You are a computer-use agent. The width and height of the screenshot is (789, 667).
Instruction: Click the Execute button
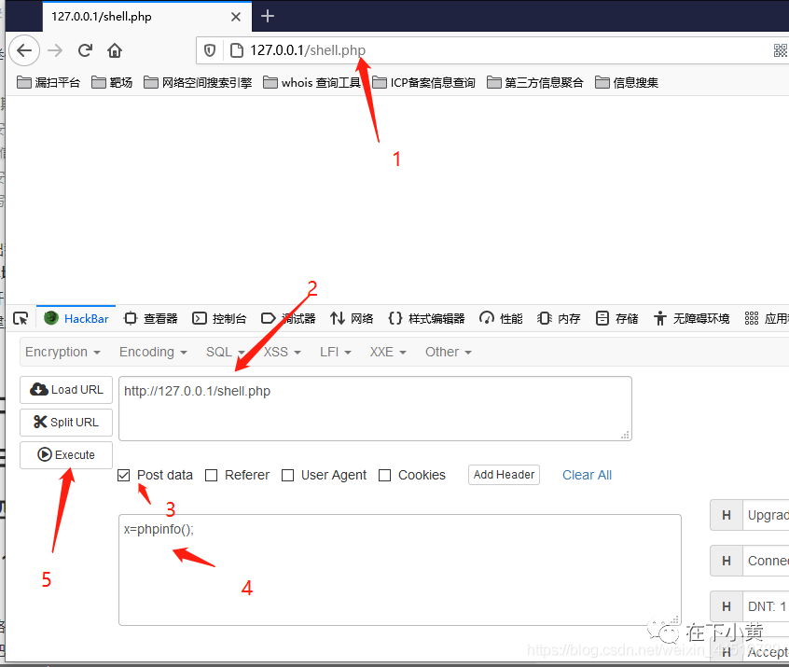pyautogui.click(x=66, y=455)
